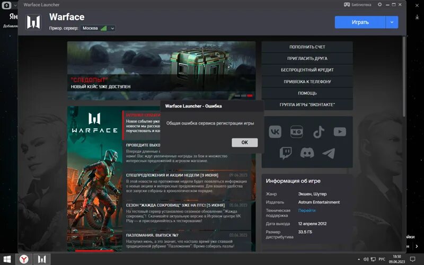This screenshot has height=265, width=424.
Task: Select ГРУППА ИГРЫ "ВКОНТАКТЕ" menu item
Action: pyautogui.click(x=307, y=104)
